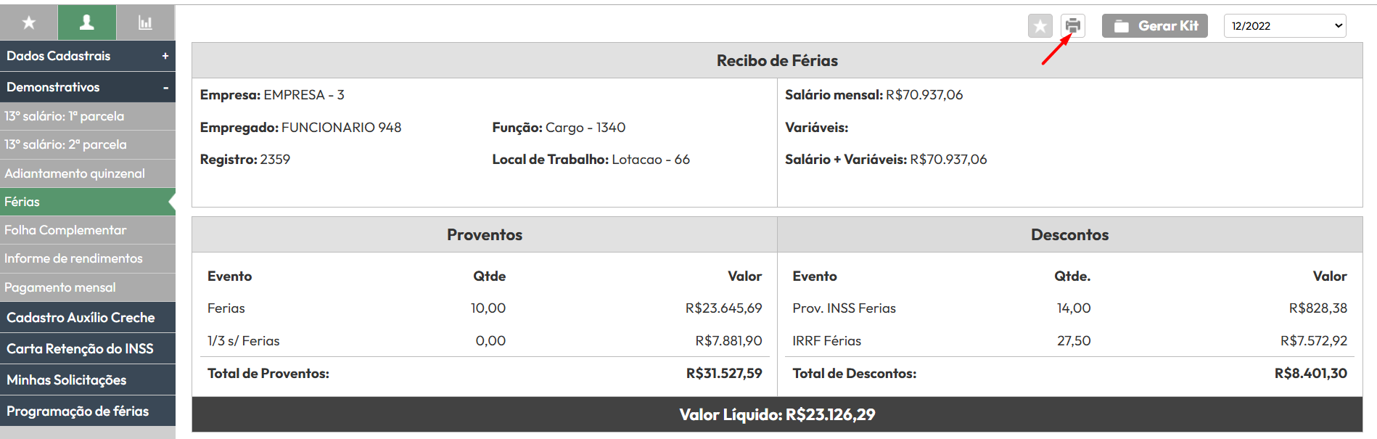
Task: Select the person profile tab icon
Action: [x=87, y=22]
